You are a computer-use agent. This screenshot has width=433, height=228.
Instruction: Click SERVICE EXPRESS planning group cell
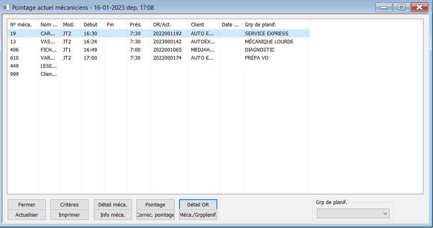coord(267,33)
